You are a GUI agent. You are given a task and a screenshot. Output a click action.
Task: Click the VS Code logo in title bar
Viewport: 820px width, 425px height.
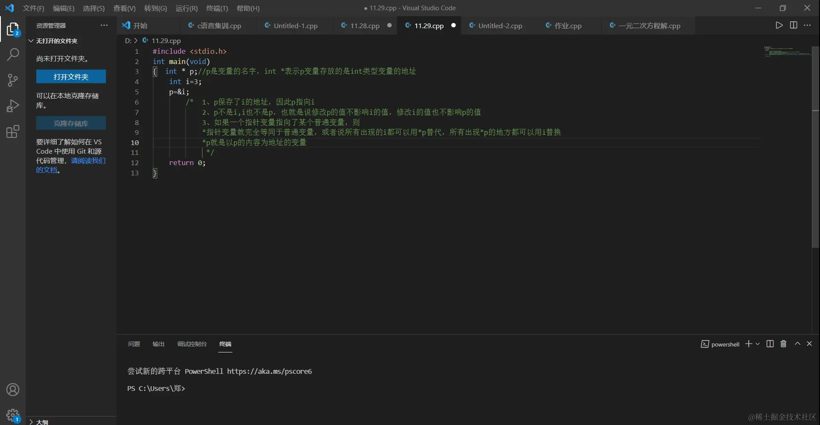pyautogui.click(x=9, y=8)
